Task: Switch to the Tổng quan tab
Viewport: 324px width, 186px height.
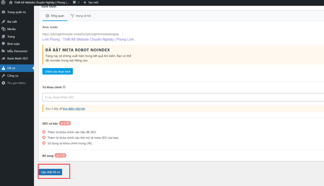Action: (55, 16)
